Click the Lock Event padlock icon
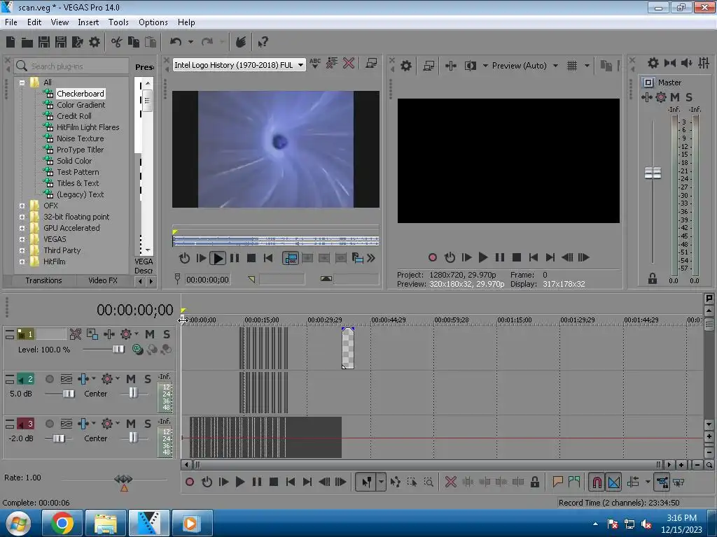Viewport: 717px width, 537px height. click(x=535, y=482)
